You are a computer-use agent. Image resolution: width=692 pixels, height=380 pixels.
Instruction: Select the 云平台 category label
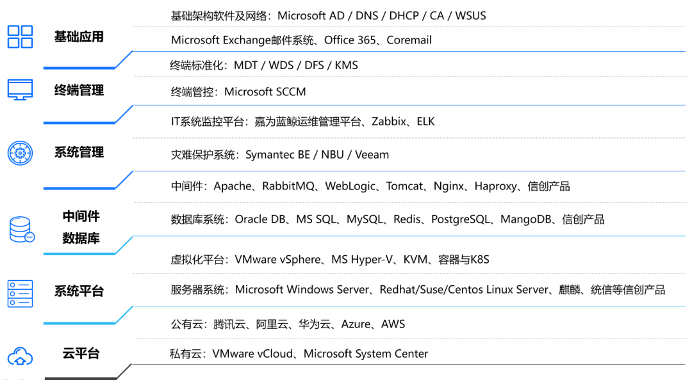[81, 354]
